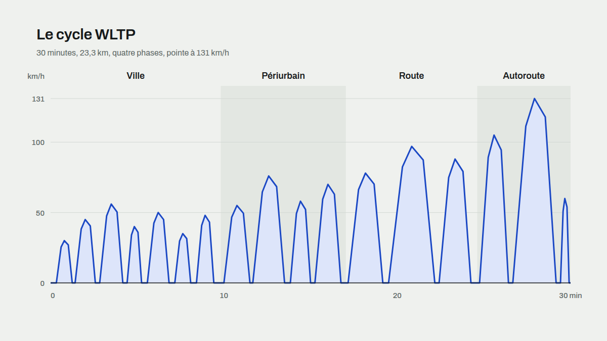Click the 131 km/h peak in Autoroute

point(534,99)
